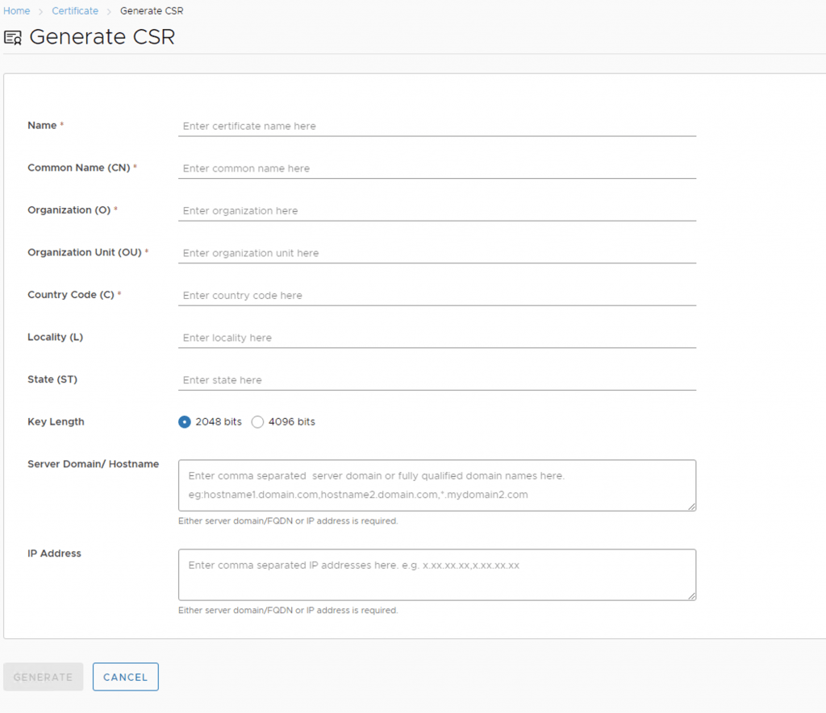Click the Organization Unit (OU) field
826x713 pixels.
pos(436,253)
